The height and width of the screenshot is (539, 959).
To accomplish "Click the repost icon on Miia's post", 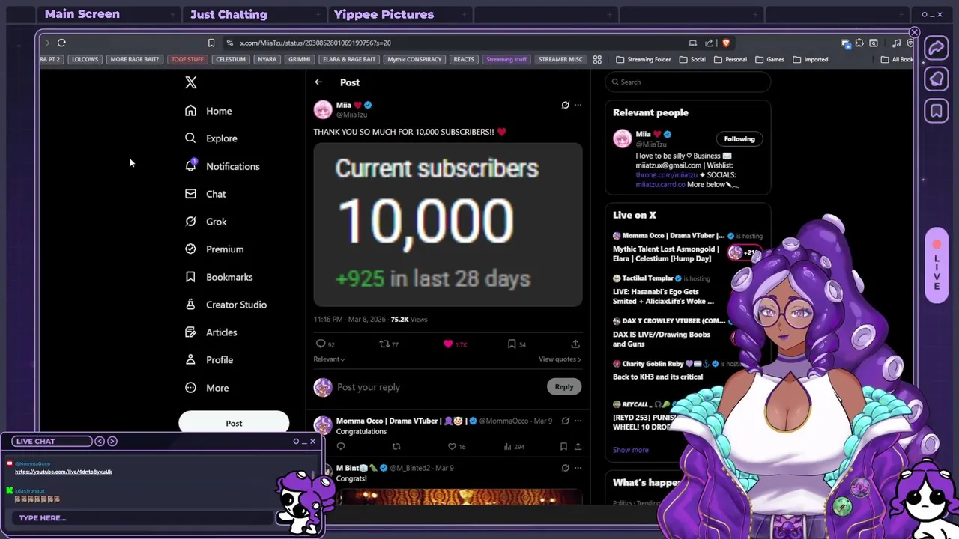I will 384,344.
